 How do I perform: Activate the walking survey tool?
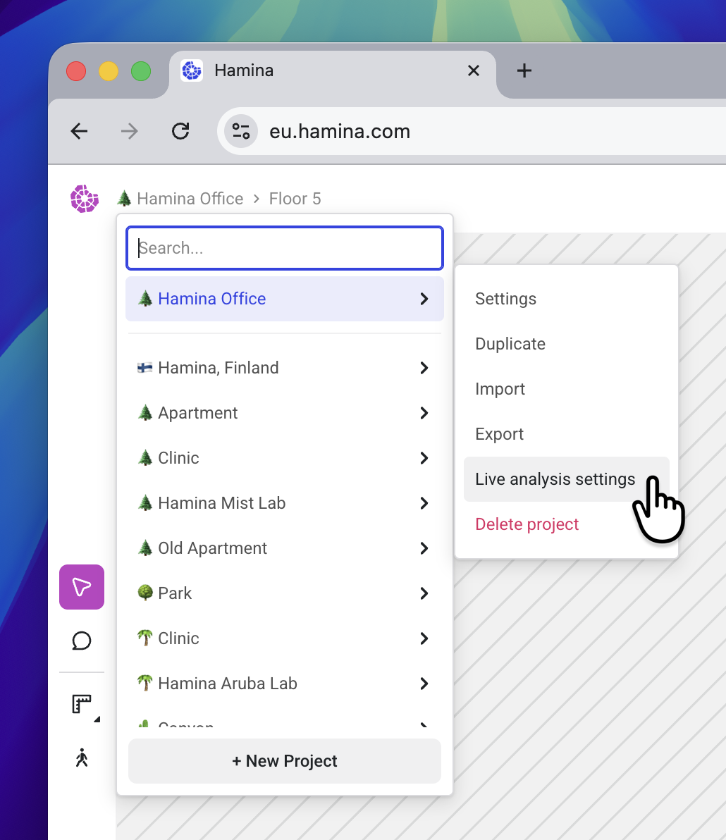82,758
